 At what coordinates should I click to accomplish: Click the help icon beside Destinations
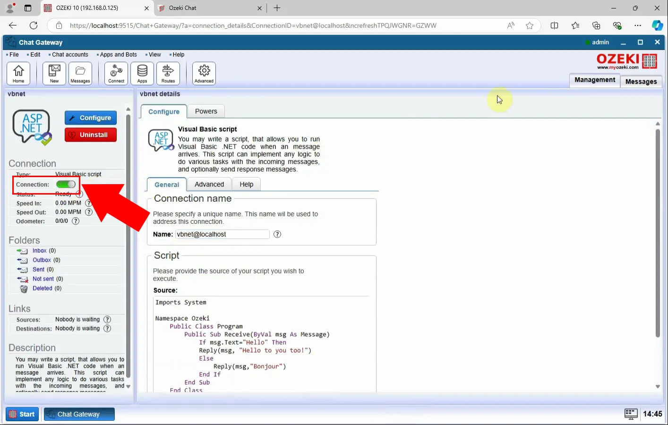[107, 328]
